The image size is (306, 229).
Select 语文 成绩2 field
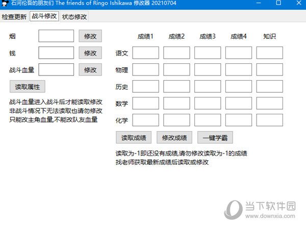(176, 53)
